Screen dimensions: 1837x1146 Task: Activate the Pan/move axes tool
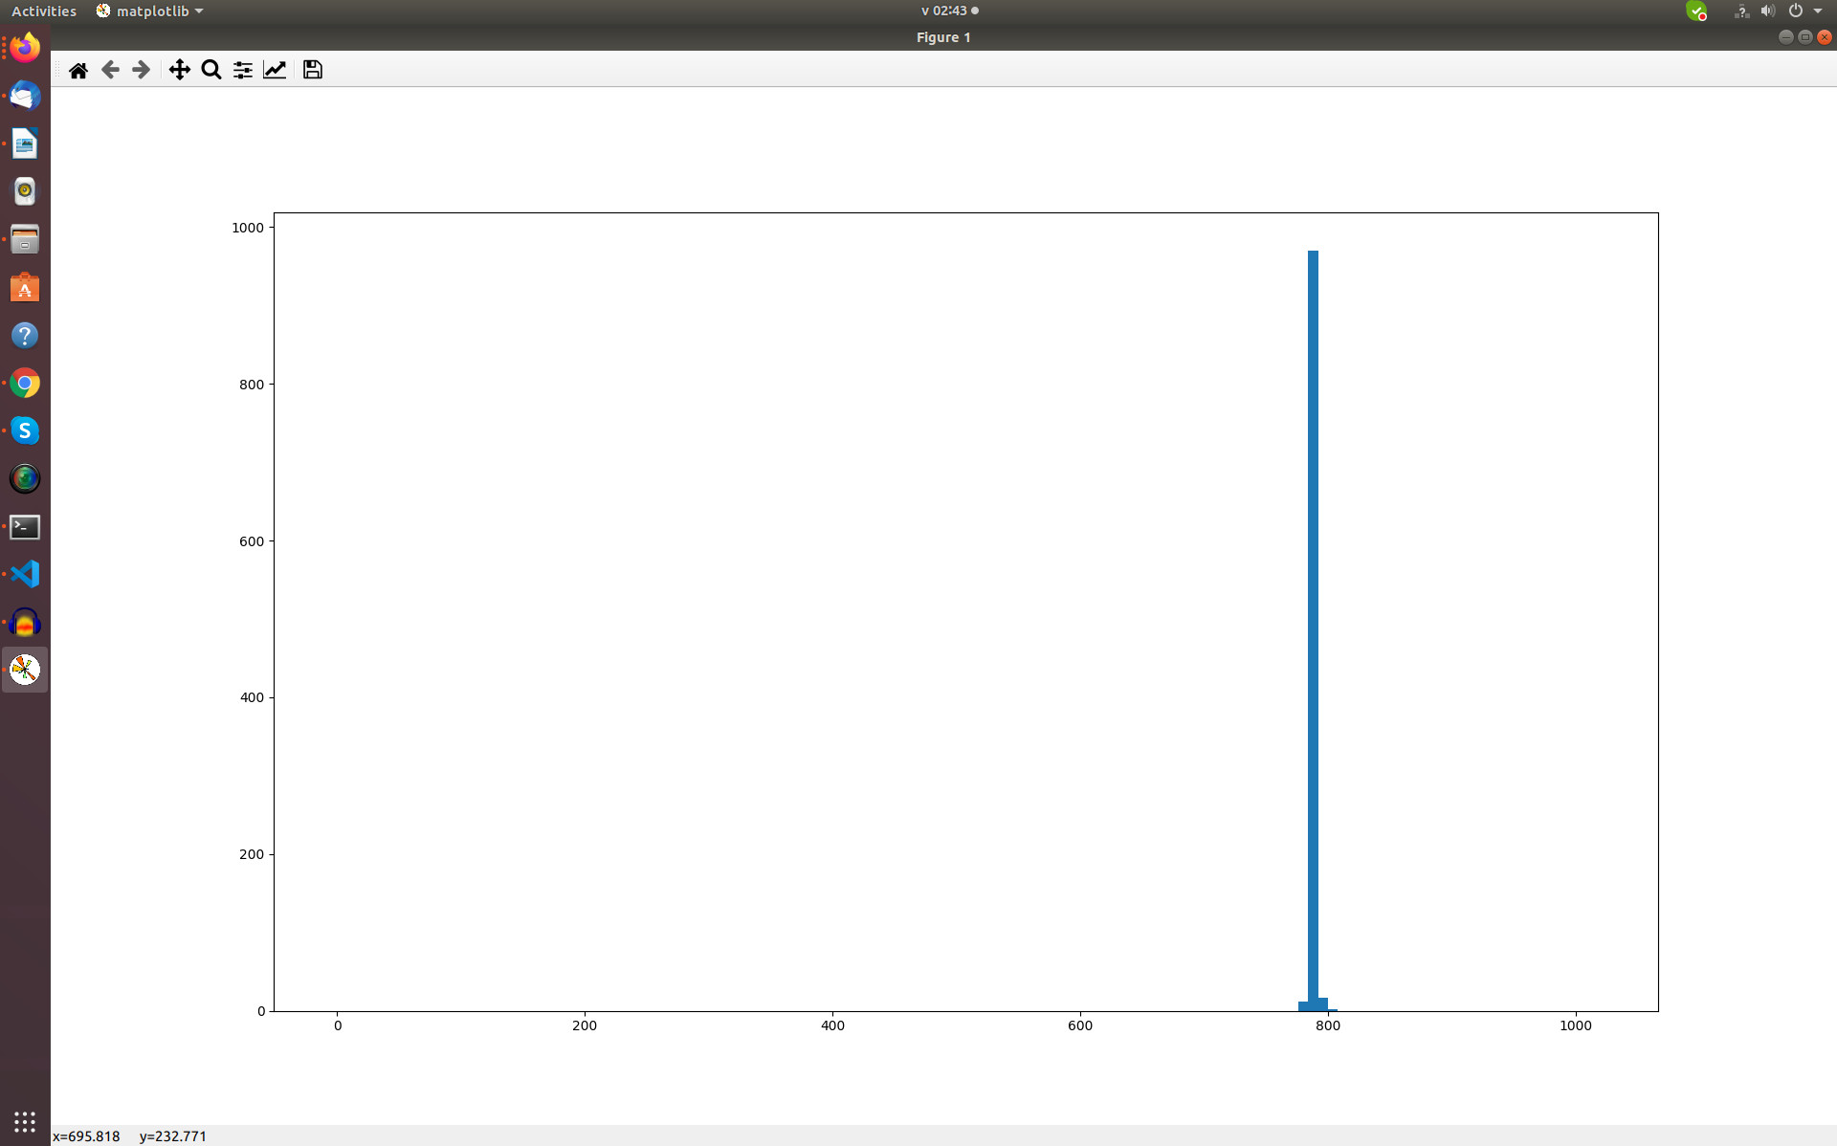(179, 70)
